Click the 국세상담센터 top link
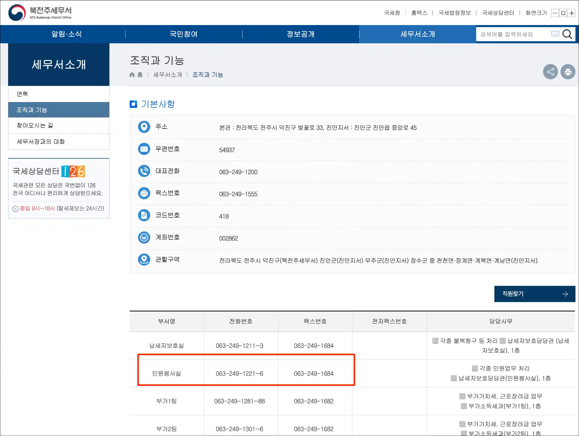The image size is (579, 436). pos(498,13)
